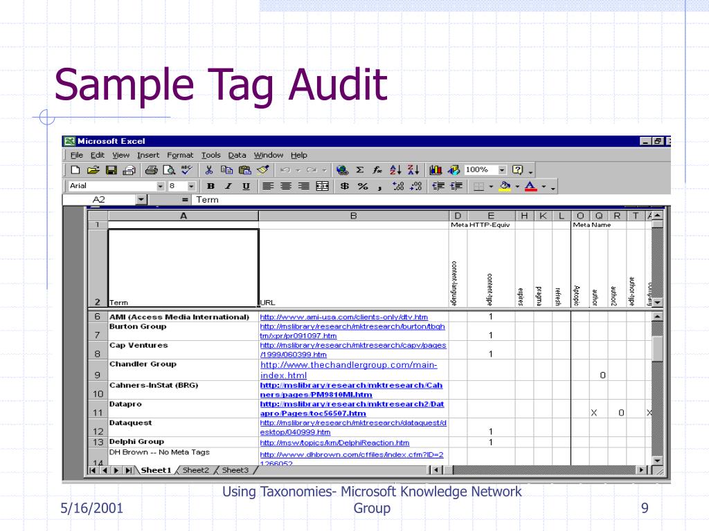Toggle Italic formatting
This screenshot has height=531, width=709.
pyautogui.click(x=228, y=186)
